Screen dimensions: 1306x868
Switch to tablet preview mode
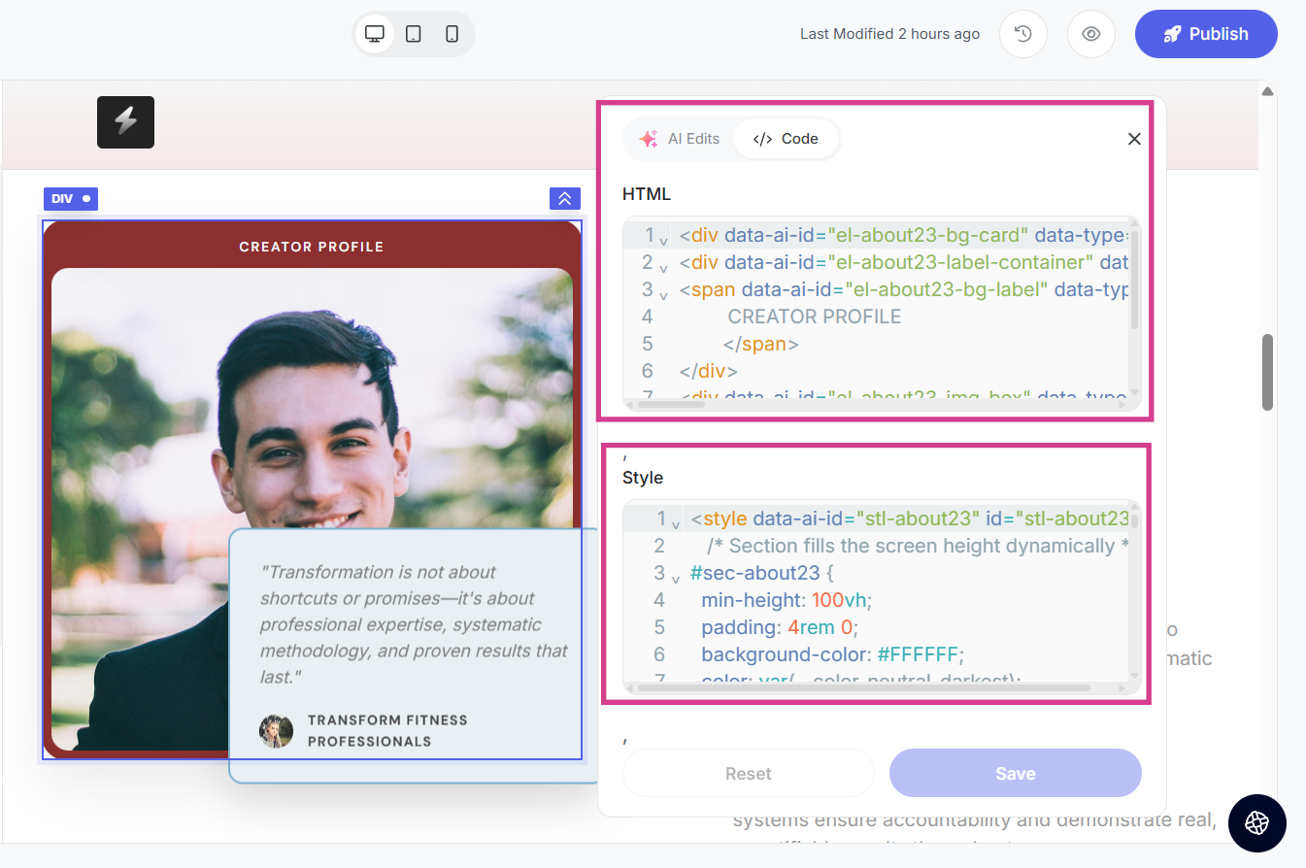tap(414, 34)
